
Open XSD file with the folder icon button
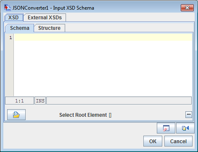click(16, 115)
